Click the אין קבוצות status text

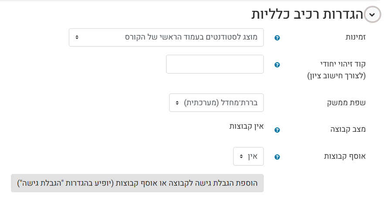[247, 127]
